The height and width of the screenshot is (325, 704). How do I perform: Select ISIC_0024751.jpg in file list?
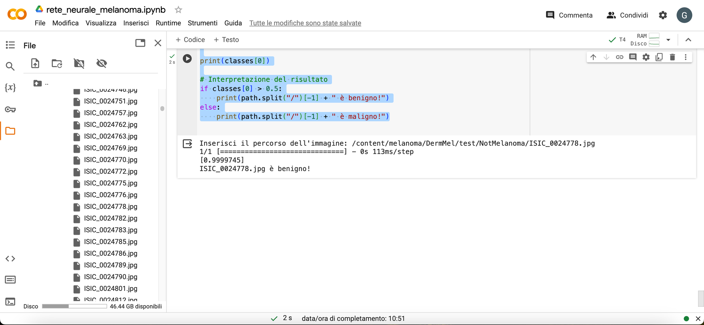(111, 101)
